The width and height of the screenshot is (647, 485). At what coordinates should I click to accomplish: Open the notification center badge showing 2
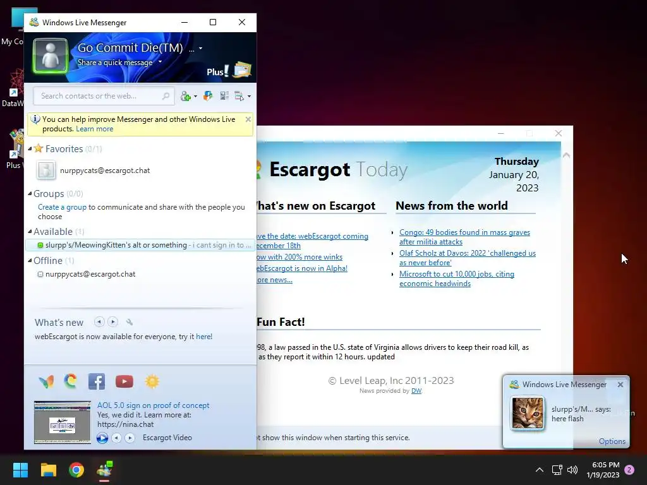point(629,470)
